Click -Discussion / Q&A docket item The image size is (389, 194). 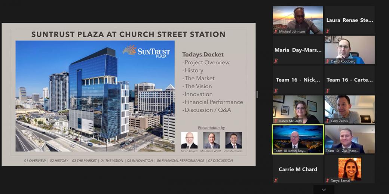pos(206,110)
